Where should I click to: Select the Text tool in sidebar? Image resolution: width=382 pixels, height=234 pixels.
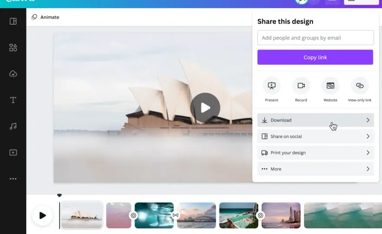pos(13,100)
